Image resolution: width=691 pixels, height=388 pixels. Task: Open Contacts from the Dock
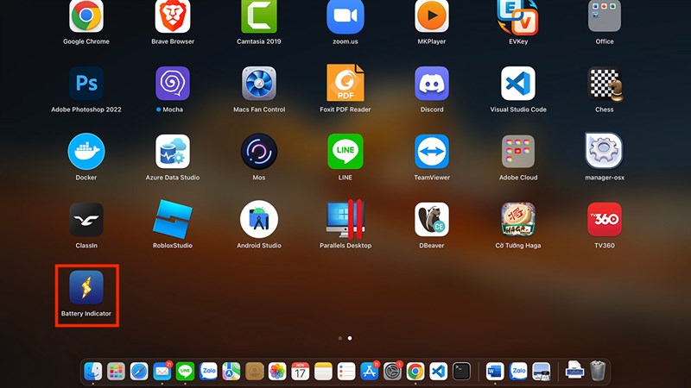pyautogui.click(x=254, y=372)
